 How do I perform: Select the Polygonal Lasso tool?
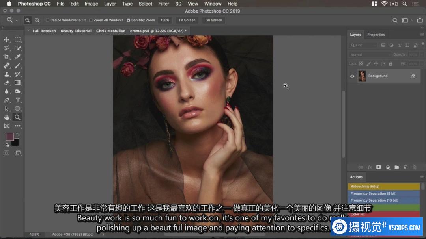7,48
